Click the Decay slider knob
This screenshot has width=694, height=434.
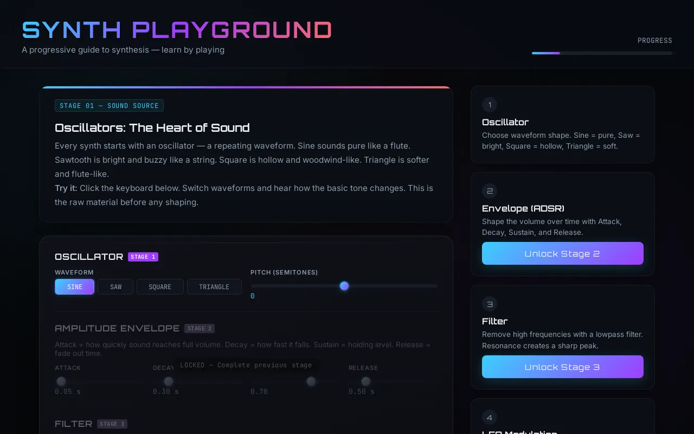coord(169,381)
